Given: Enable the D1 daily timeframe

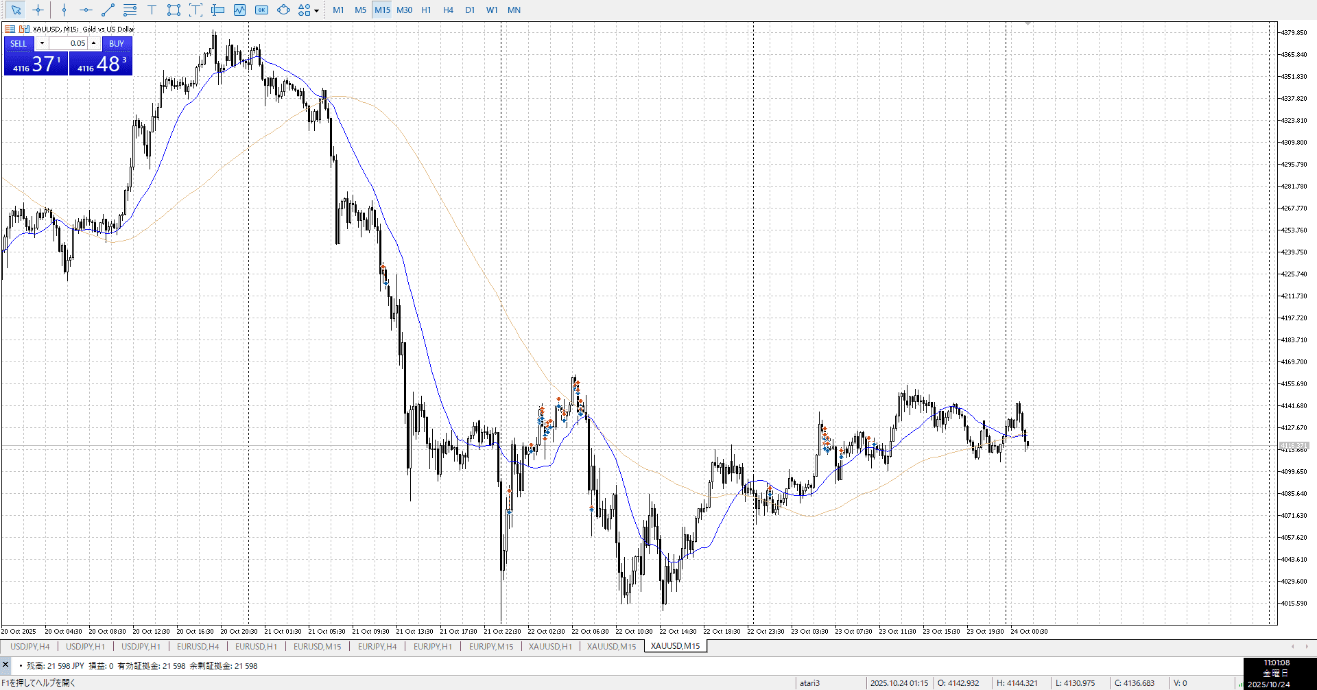Looking at the screenshot, I should 470,10.
